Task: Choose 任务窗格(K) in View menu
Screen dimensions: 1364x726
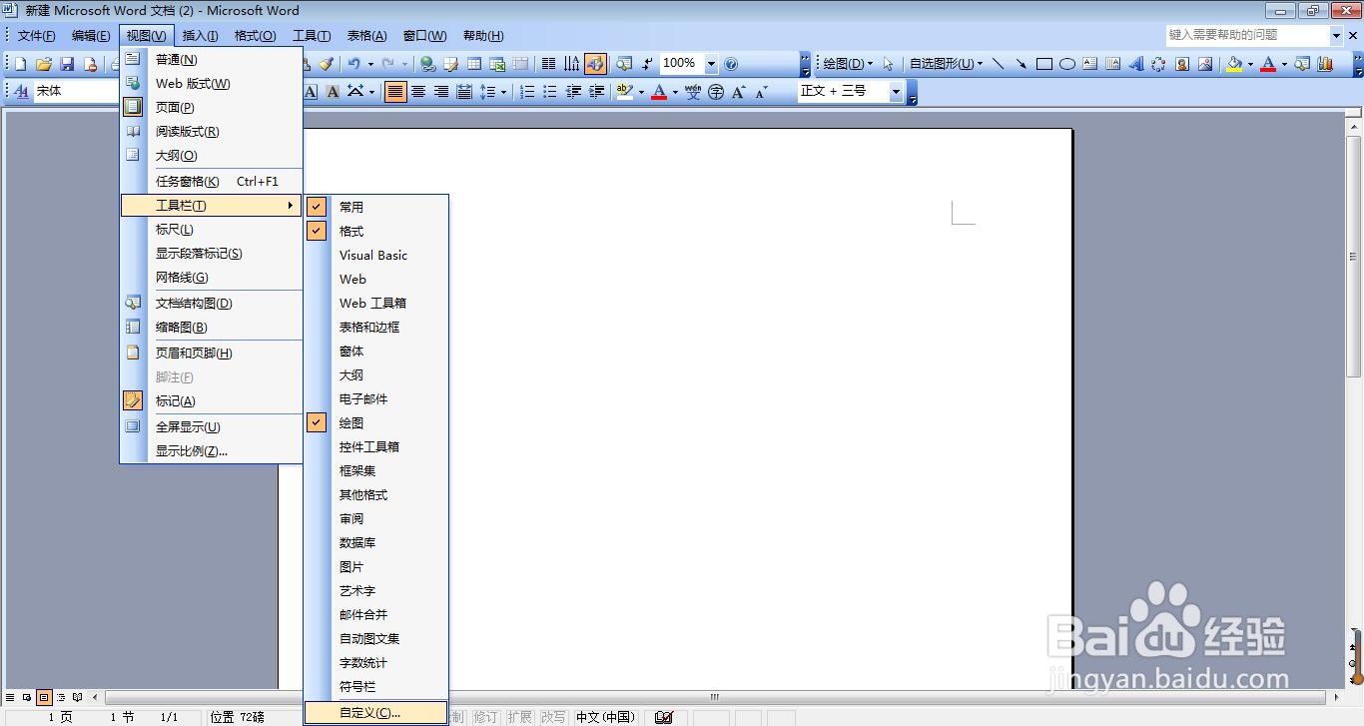Action: pyautogui.click(x=211, y=181)
